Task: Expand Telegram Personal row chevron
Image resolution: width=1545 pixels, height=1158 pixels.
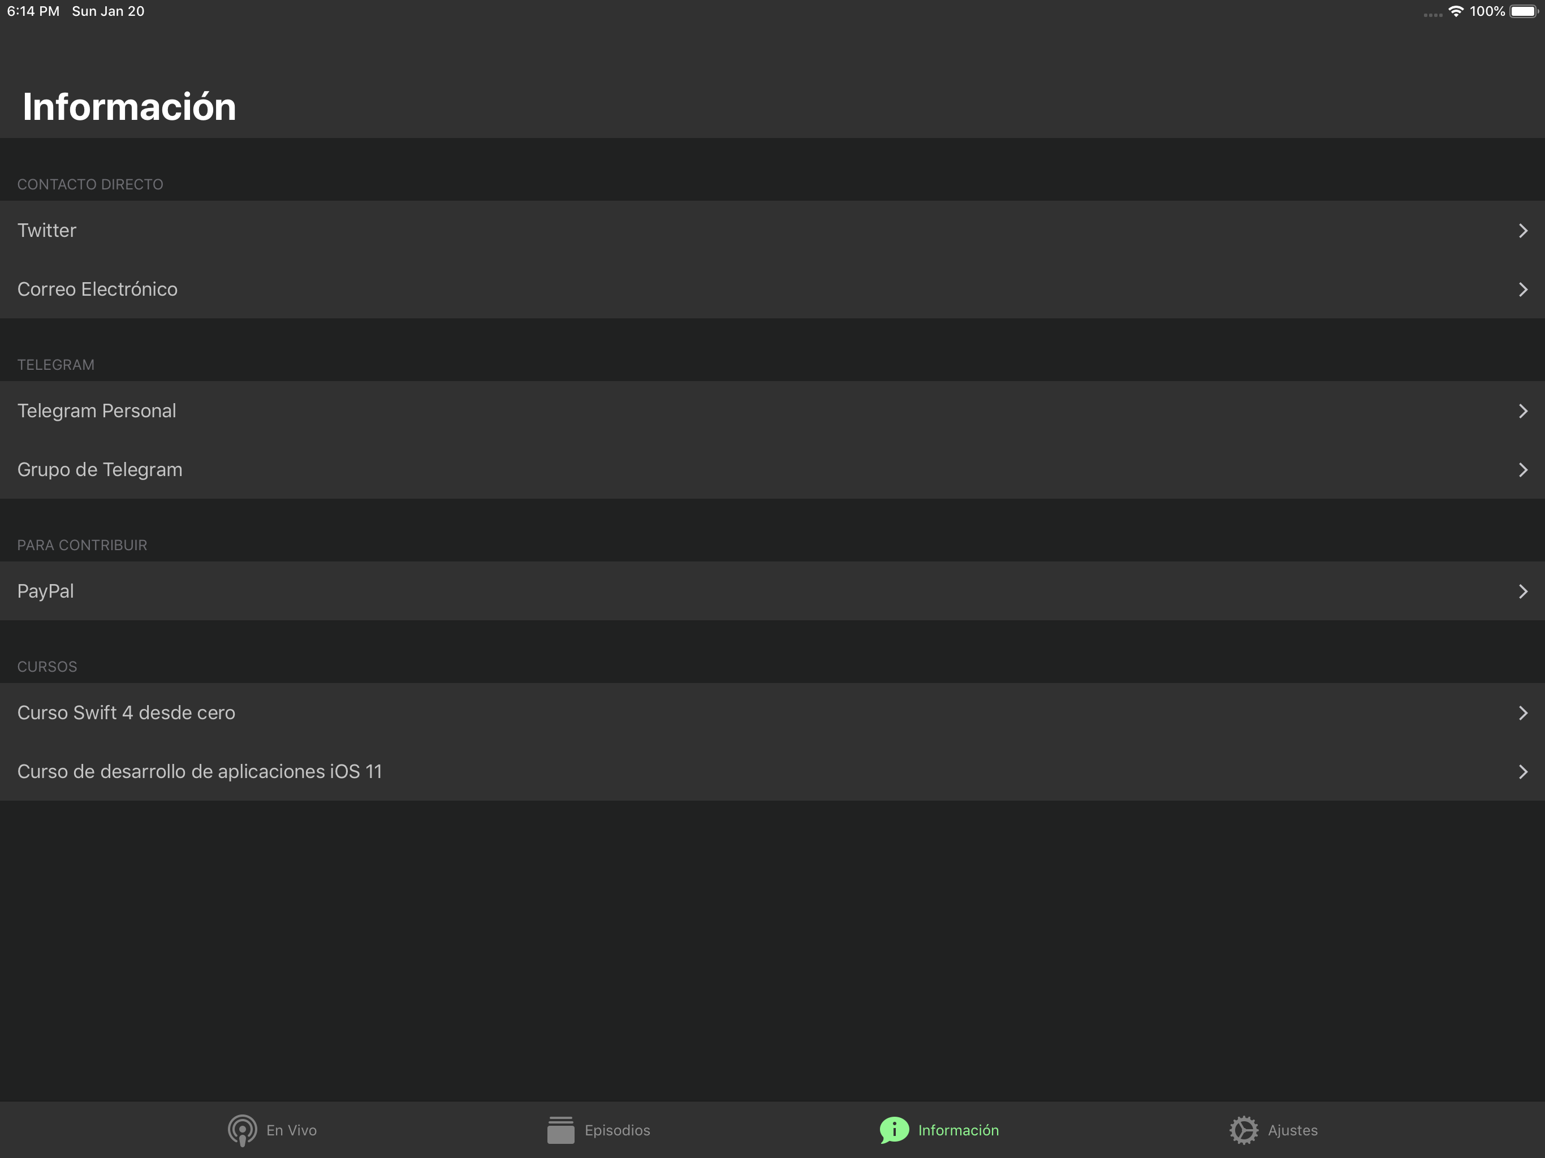Action: (1522, 411)
